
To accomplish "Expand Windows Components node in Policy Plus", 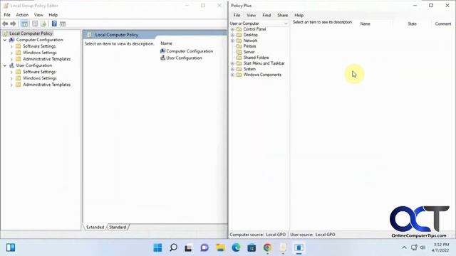I will pos(232,75).
